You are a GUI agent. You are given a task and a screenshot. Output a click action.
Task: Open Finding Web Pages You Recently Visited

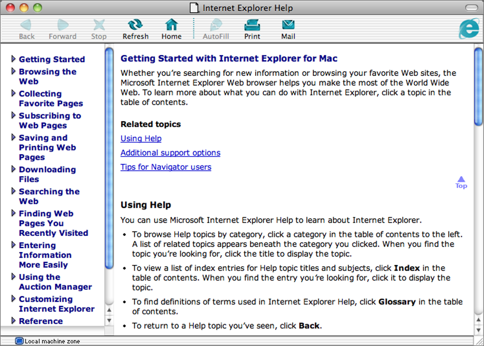pyautogui.click(x=54, y=223)
